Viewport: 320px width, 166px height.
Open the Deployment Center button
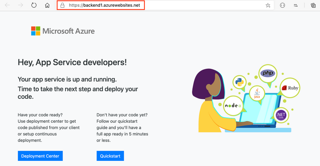[40, 156]
